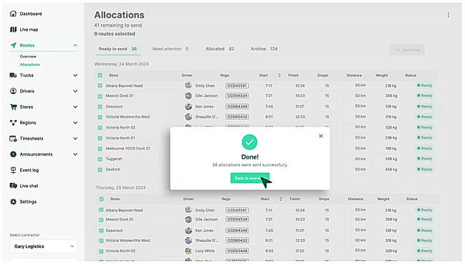This screenshot has width=465, height=264.
Task: Uncheck Wednesday Mascot Dock 01 row checkbox
Action: [x=100, y=96]
